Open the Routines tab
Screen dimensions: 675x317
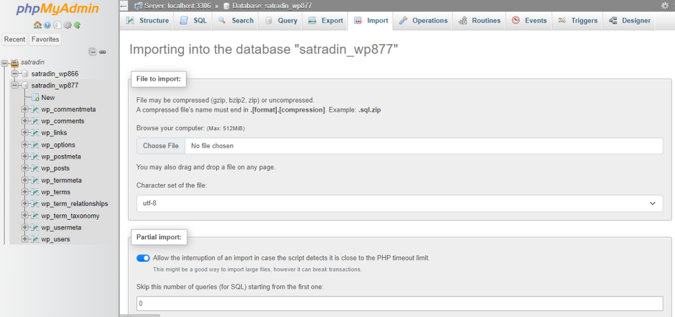click(479, 20)
